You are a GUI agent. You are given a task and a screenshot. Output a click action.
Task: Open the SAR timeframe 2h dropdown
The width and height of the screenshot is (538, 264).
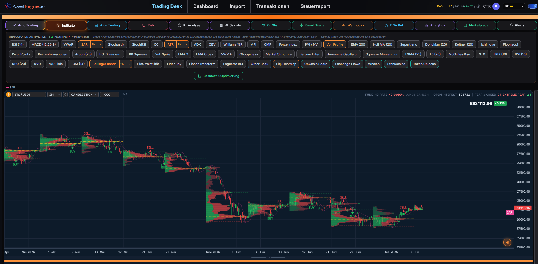click(x=97, y=44)
